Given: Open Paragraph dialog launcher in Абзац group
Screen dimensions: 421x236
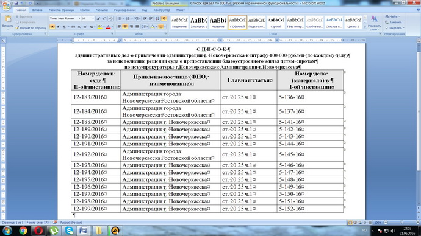Looking at the screenshot, I should click(166, 34).
